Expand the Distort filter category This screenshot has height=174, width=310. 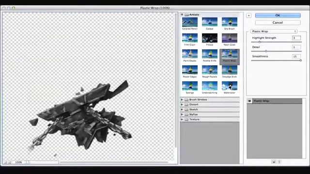coord(182,104)
